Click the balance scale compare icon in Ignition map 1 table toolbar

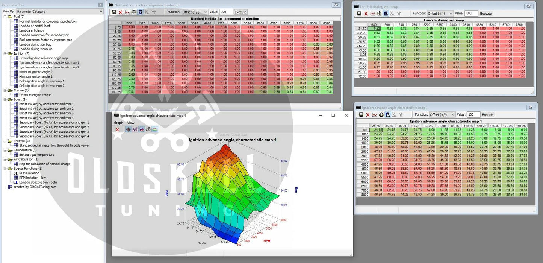[x=381, y=115]
